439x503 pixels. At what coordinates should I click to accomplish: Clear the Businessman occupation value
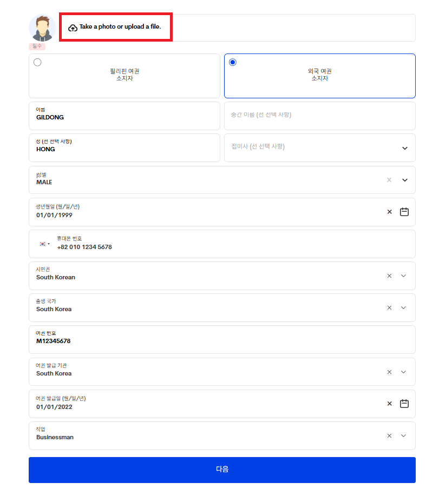(x=389, y=435)
